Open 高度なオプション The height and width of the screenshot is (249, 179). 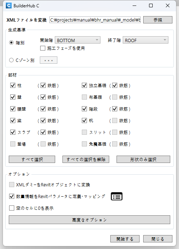(89, 220)
